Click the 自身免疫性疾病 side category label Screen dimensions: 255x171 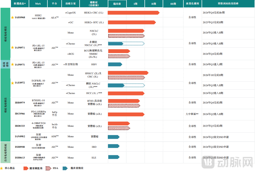tap(5, 152)
